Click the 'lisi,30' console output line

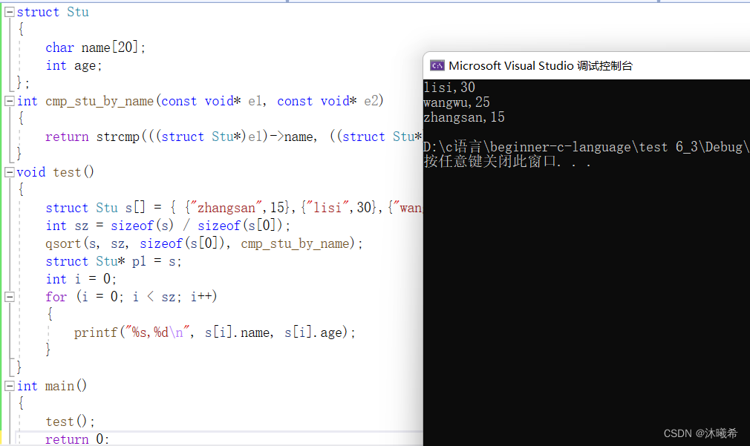(x=449, y=88)
